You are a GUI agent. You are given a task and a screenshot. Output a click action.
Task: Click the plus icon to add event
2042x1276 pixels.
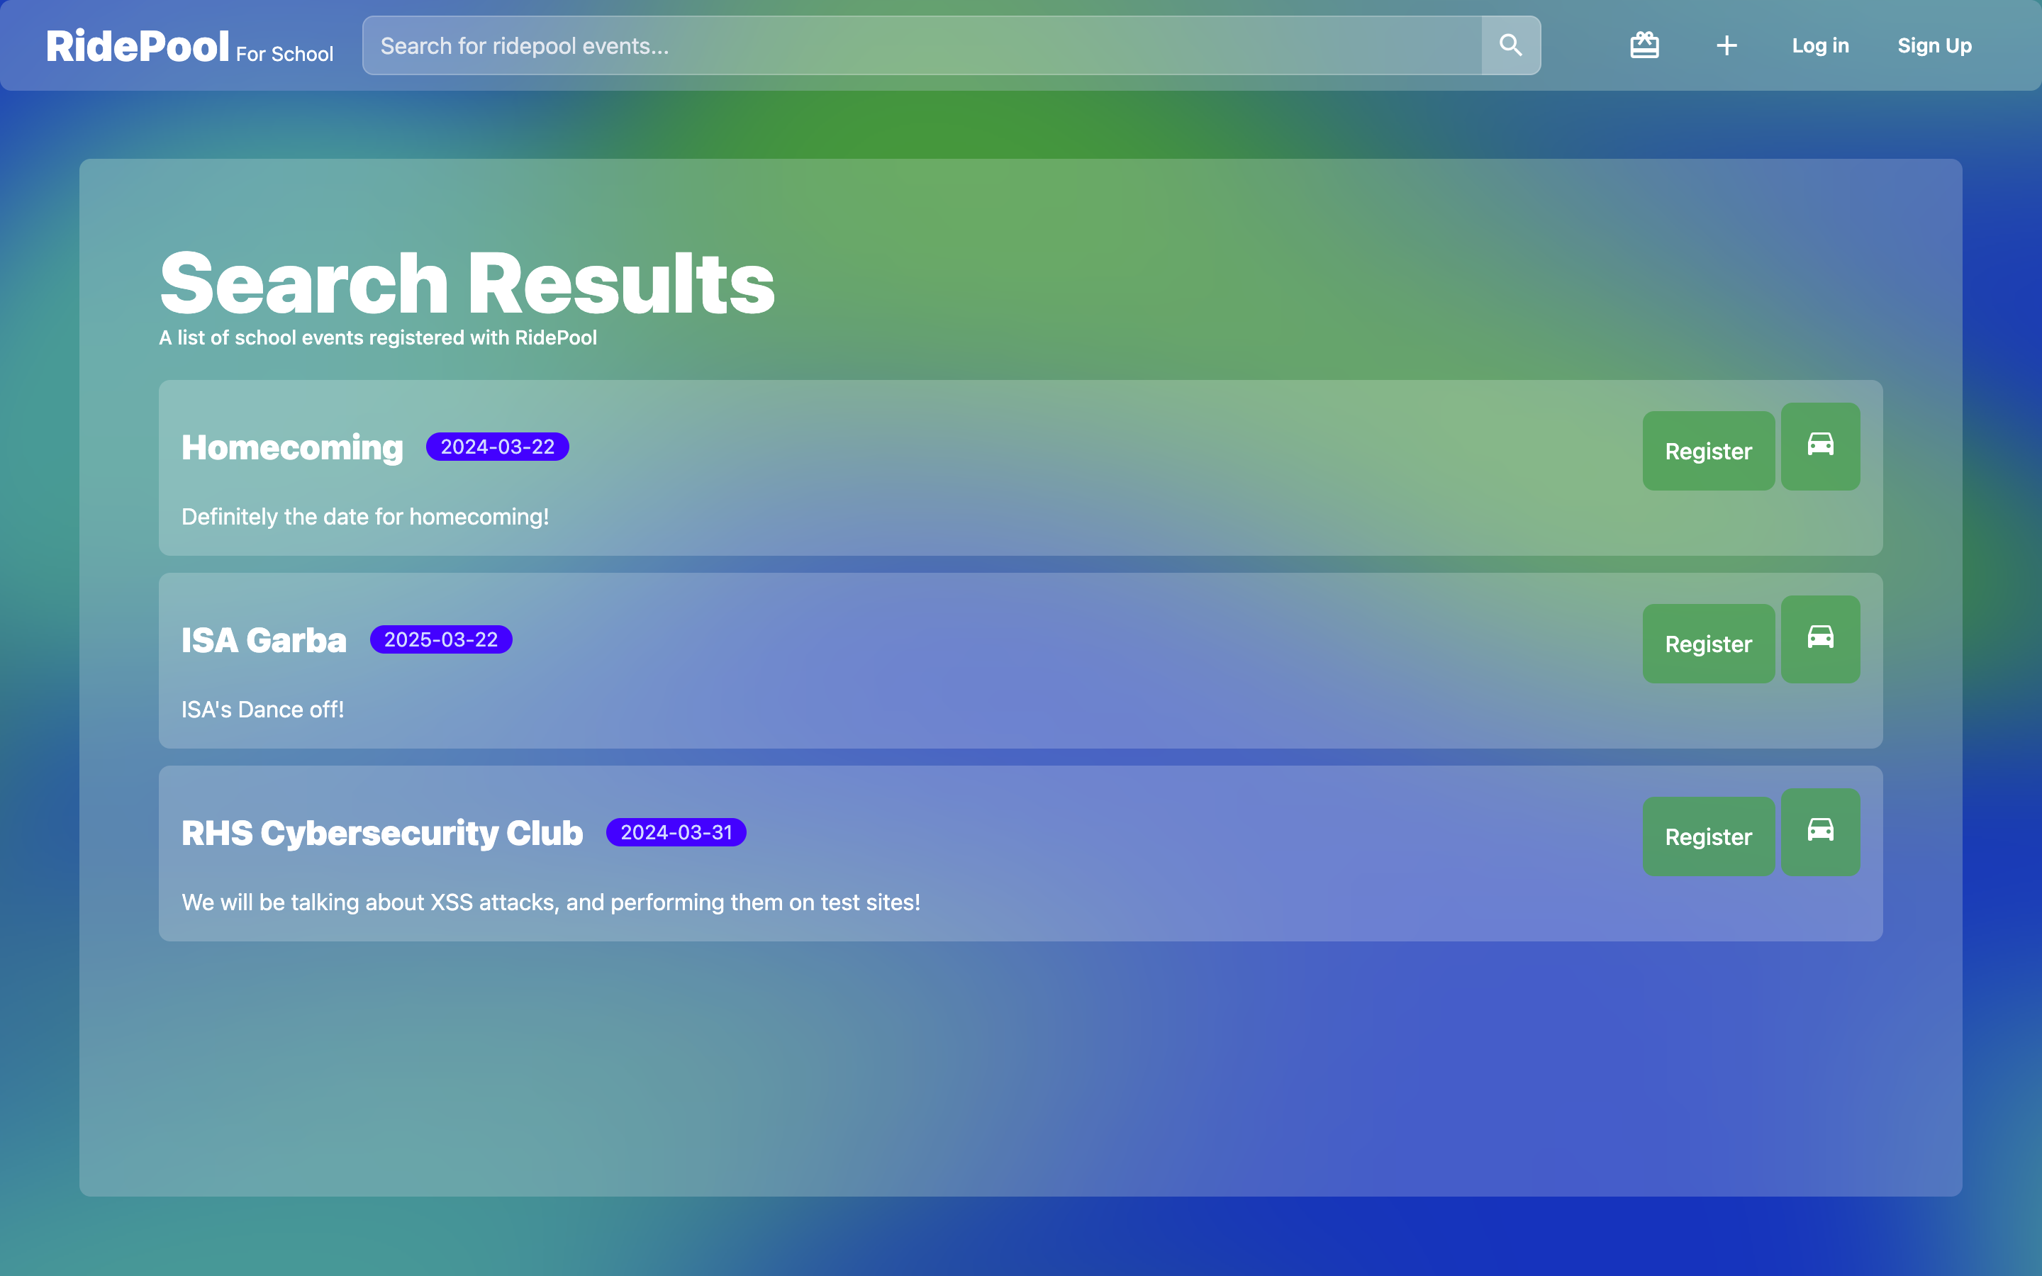tap(1726, 45)
